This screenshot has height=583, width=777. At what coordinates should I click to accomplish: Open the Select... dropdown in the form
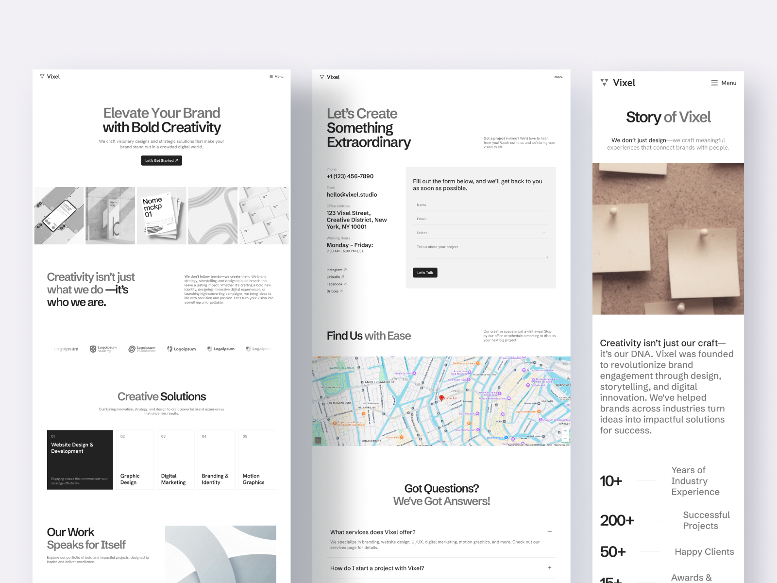click(x=481, y=233)
